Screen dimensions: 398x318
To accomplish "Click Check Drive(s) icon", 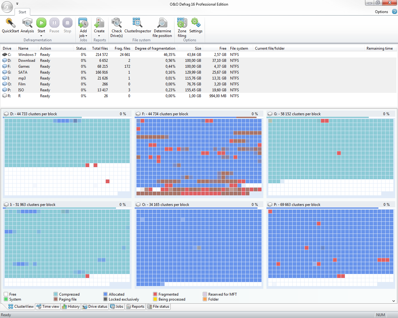I will click(117, 23).
